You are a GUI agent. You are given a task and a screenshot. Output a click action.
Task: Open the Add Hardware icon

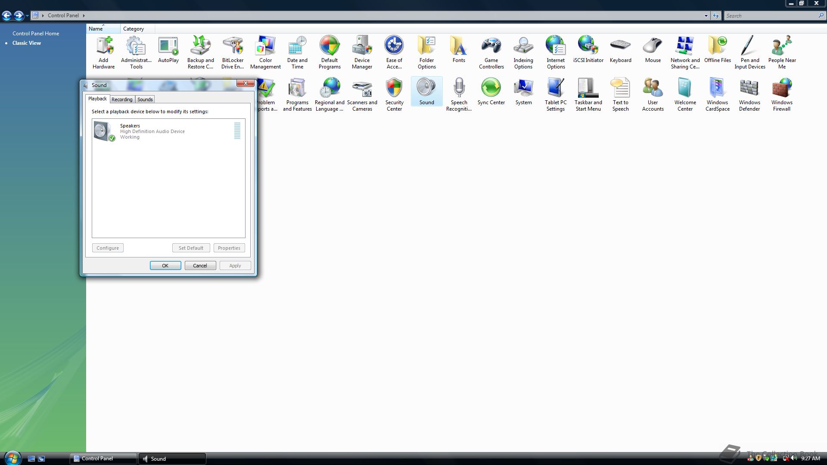click(x=104, y=52)
